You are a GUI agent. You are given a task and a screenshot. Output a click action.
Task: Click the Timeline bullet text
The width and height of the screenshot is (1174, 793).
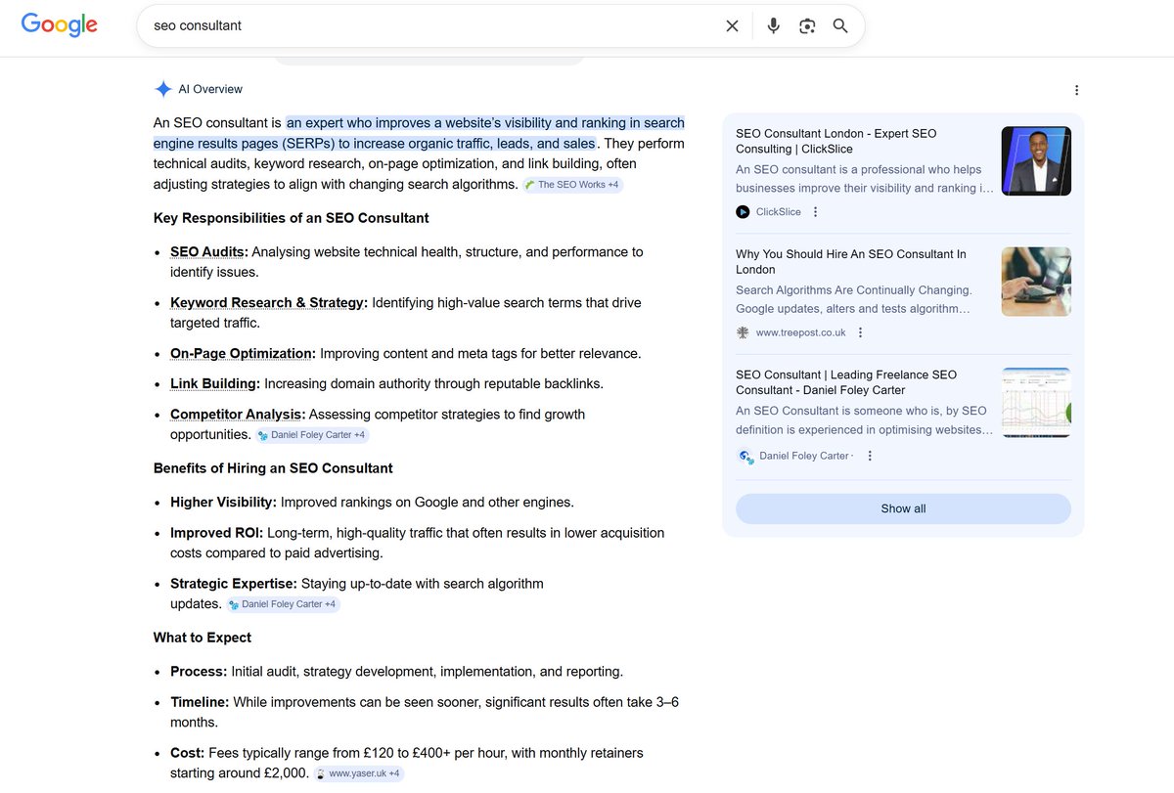pyautogui.click(x=425, y=712)
